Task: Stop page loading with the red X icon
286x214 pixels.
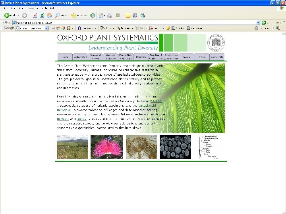Action: (35, 15)
